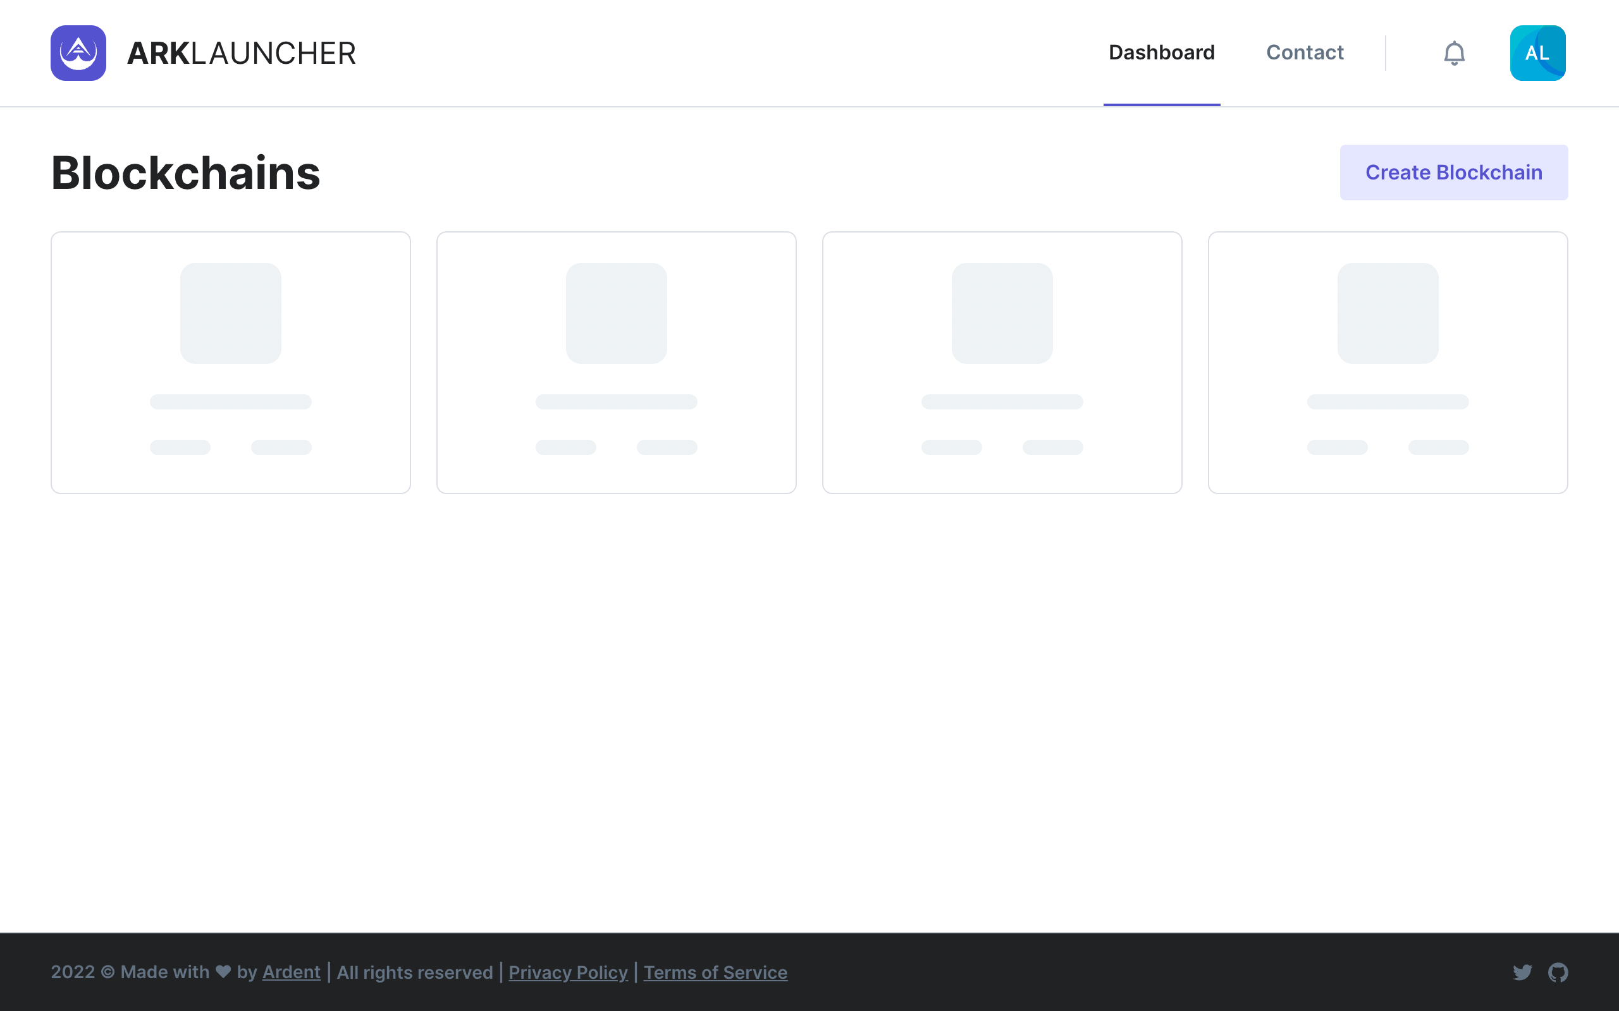1619x1011 pixels.
Task: Switch to the Dashboard tab
Action: (1161, 53)
